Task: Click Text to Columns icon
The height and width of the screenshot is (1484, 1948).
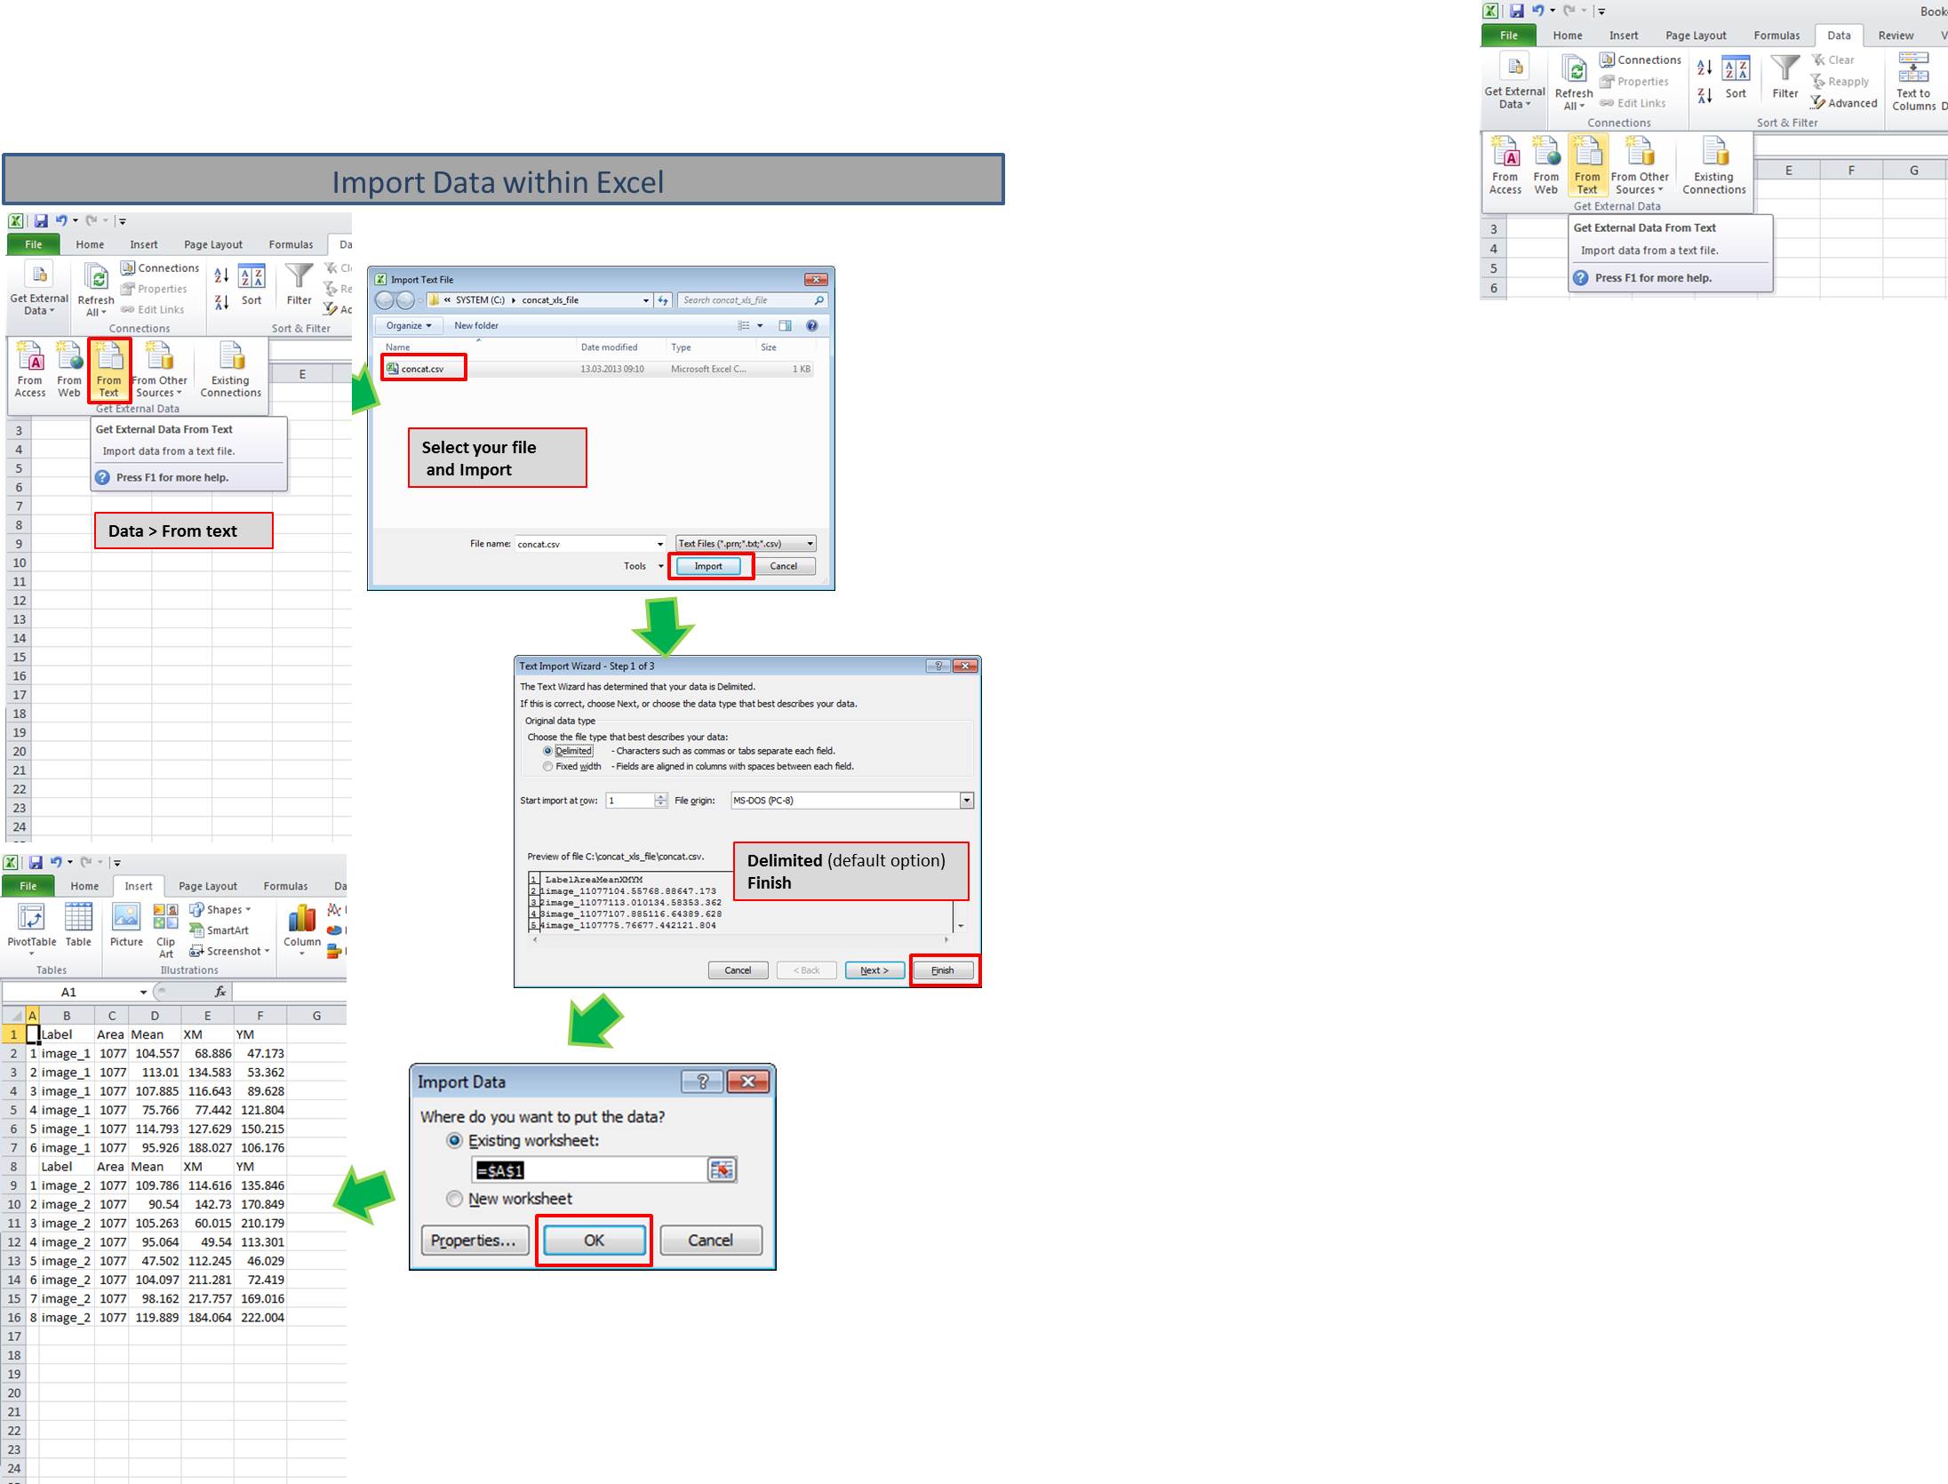Action: (1912, 69)
